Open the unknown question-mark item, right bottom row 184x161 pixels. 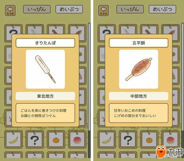coord(128,140)
